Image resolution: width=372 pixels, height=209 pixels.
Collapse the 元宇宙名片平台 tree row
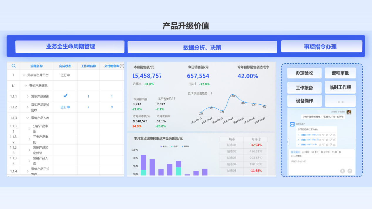(24, 75)
